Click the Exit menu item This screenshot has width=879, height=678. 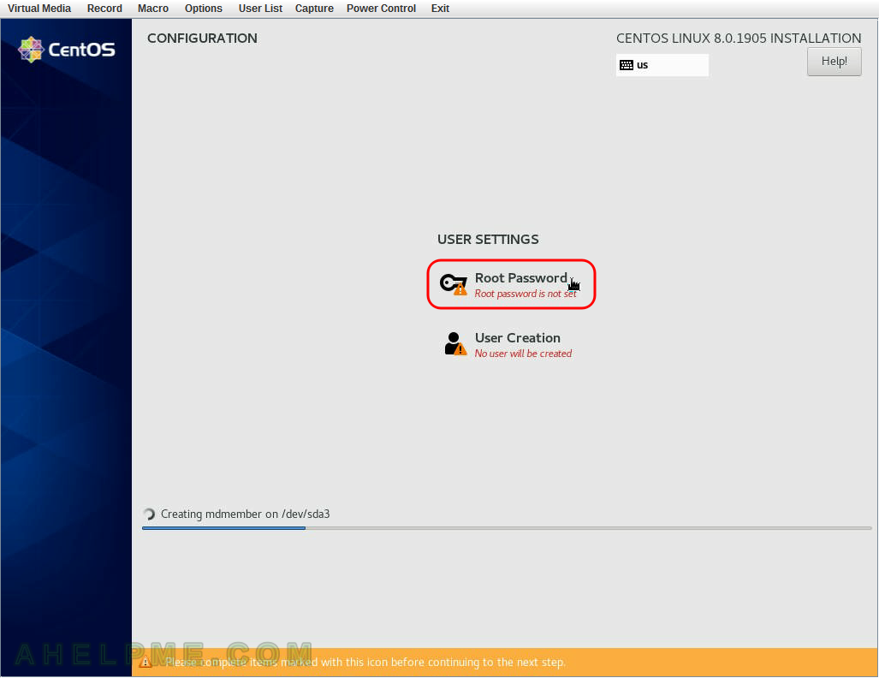440,9
